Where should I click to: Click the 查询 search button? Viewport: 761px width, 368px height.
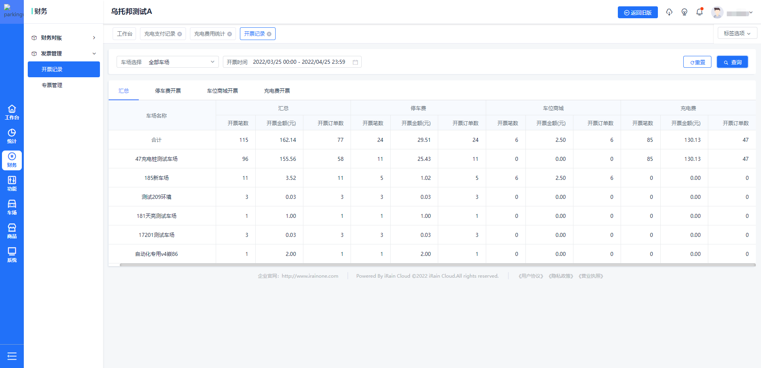coord(732,62)
